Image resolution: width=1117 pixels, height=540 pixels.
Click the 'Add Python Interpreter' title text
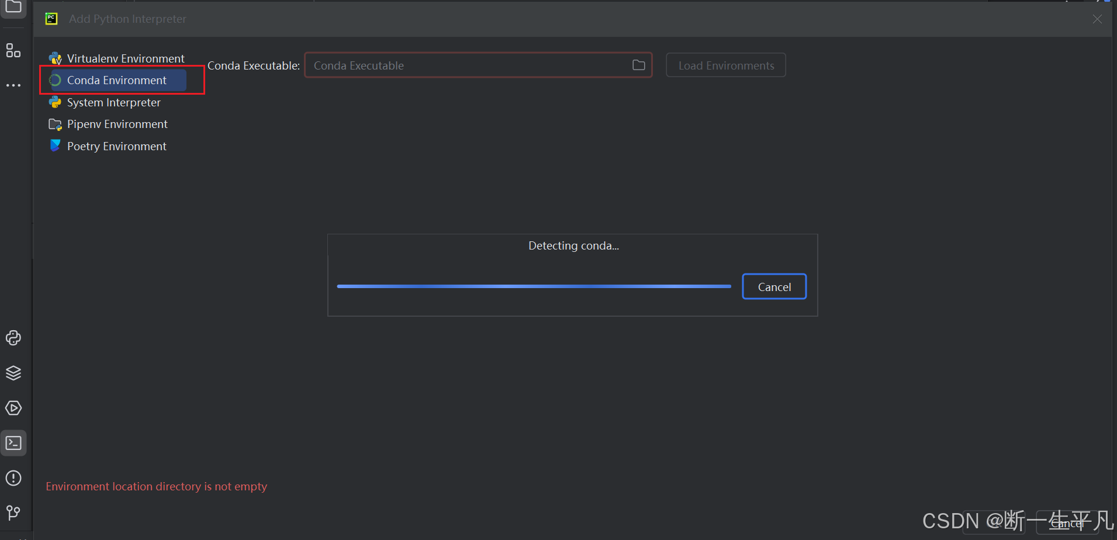pyautogui.click(x=127, y=19)
